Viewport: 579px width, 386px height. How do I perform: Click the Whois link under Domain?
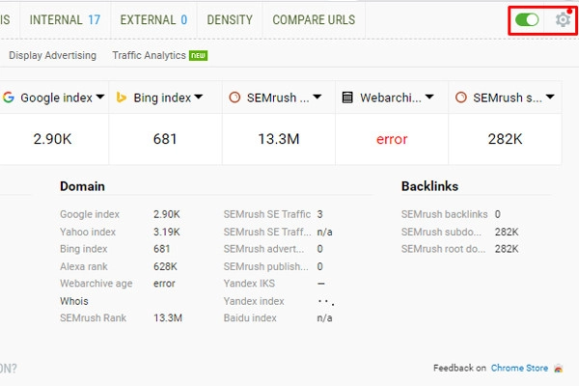point(74,302)
